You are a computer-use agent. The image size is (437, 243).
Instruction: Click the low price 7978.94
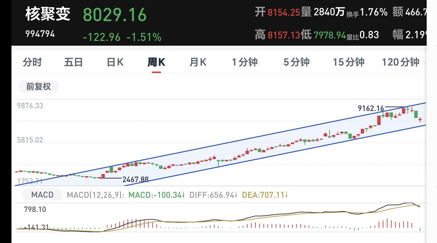click(330, 35)
